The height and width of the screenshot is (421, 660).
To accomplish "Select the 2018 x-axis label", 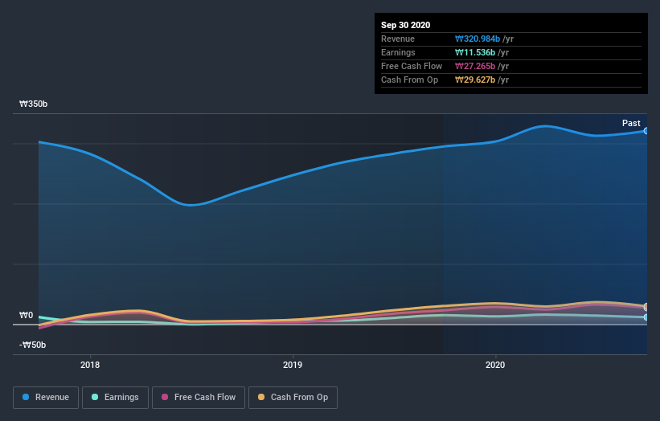I will click(x=90, y=365).
